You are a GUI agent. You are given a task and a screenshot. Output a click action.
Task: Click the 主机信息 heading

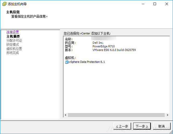click(x=13, y=12)
